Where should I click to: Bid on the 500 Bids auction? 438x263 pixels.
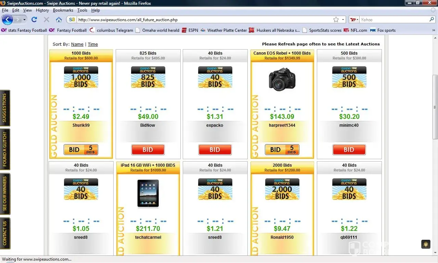click(349, 150)
